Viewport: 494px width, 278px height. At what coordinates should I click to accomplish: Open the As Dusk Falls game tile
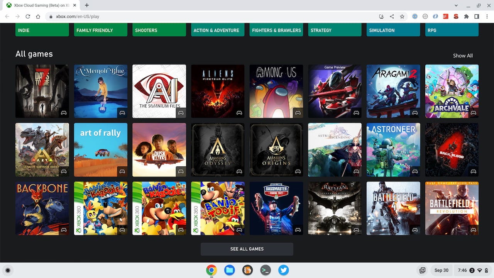coord(159,150)
